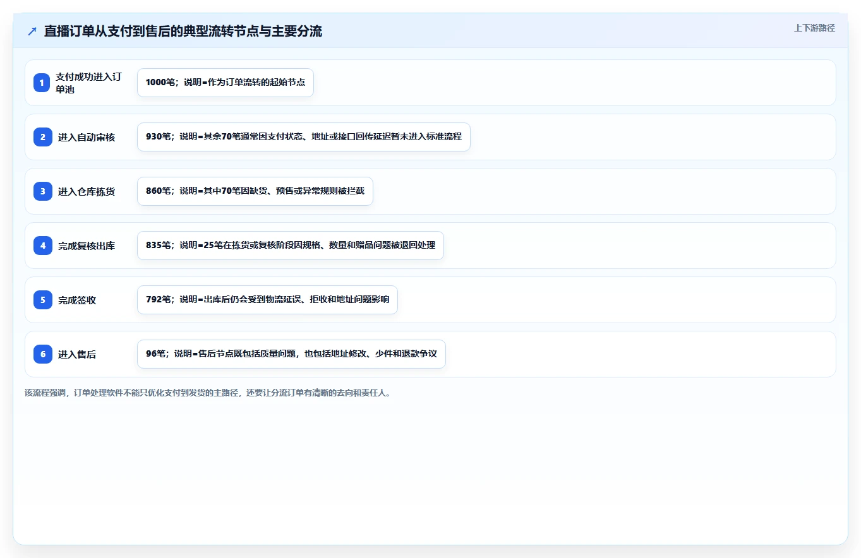
Task: Click the 792笔 description box
Action: (267, 300)
